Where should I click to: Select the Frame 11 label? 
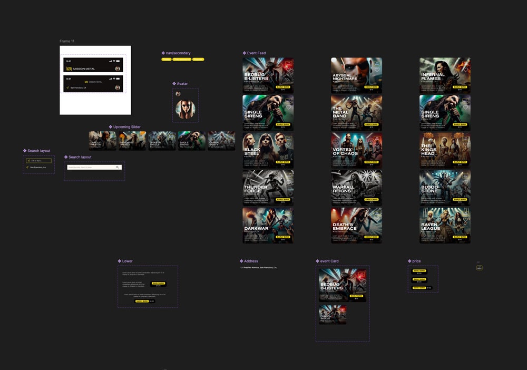[67, 41]
